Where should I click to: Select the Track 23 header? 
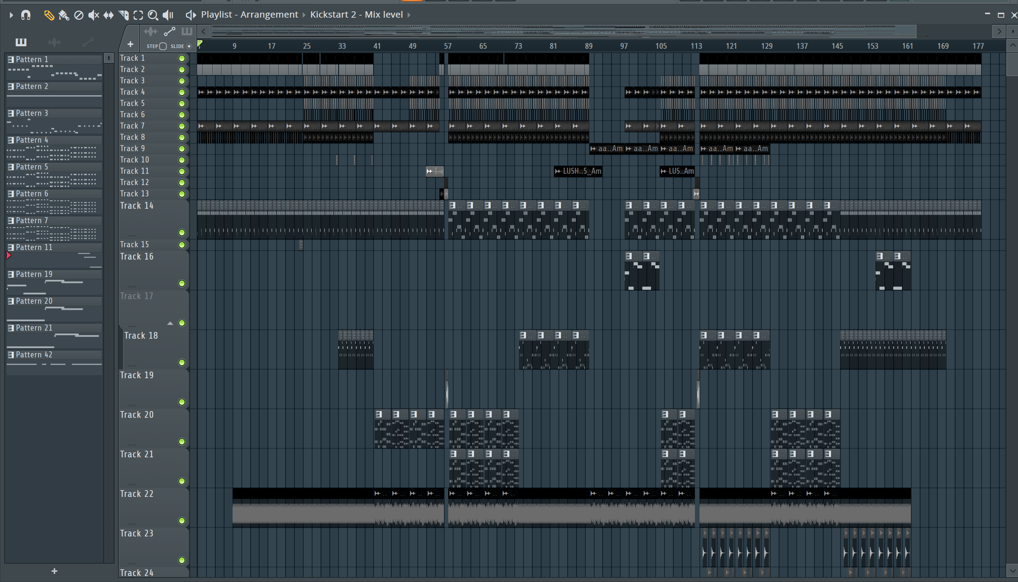[x=154, y=548]
